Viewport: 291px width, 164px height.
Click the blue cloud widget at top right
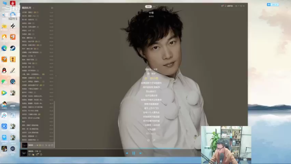[x=273, y=4]
